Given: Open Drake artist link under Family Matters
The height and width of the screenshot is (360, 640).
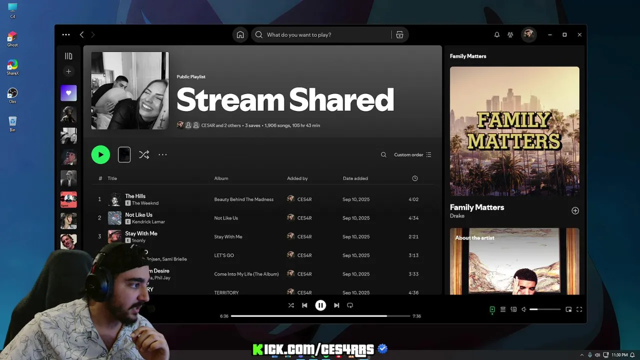Looking at the screenshot, I should click(x=457, y=216).
